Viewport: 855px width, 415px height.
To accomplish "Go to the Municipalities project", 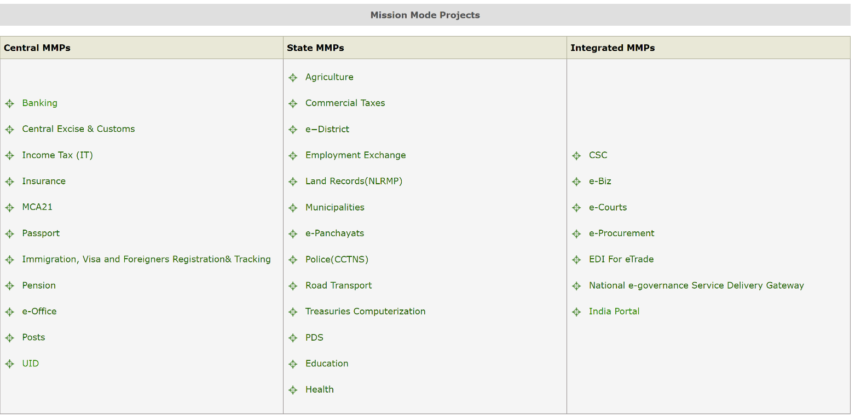I will coord(335,207).
